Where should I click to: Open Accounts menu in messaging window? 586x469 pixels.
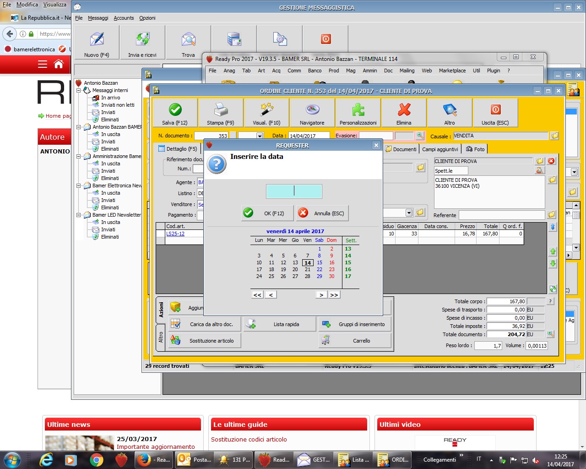124,18
